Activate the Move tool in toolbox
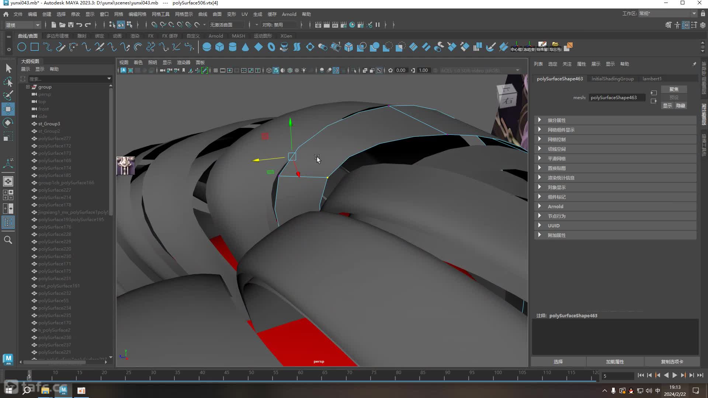The width and height of the screenshot is (708, 398). (8, 109)
